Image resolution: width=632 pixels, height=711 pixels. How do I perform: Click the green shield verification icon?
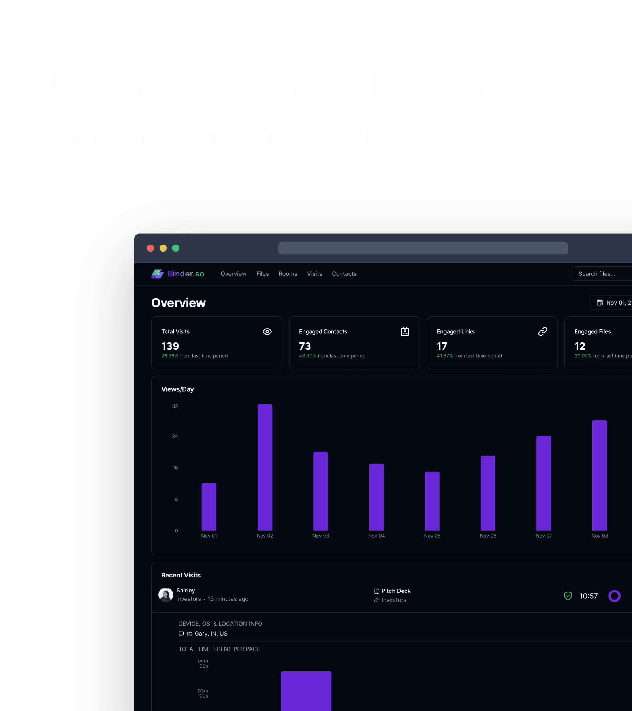(568, 596)
